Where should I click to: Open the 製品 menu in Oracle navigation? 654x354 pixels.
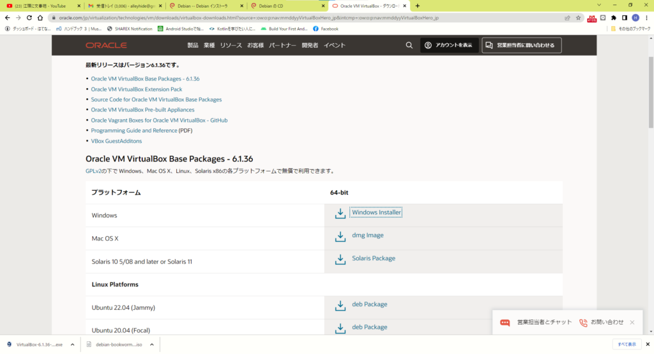pos(193,45)
